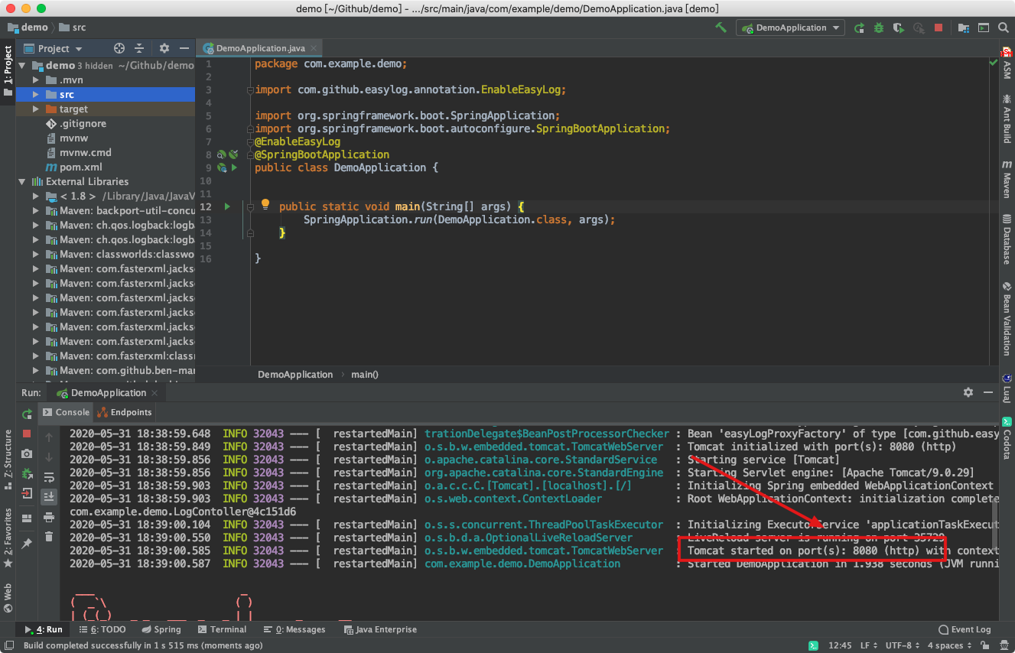Hide the Run tool window
This screenshot has height=653, width=1015.
click(988, 392)
